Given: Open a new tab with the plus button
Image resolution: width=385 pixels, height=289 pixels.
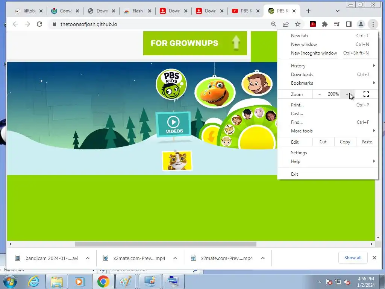Looking at the screenshot, I should (x=308, y=11).
